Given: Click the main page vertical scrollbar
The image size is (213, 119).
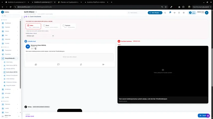Looking at the screenshot, I should pyautogui.click(x=212, y=67).
